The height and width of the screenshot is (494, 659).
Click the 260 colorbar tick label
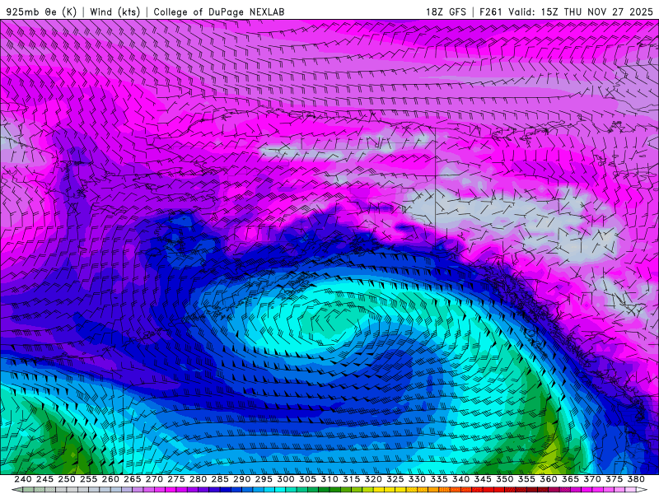click(110, 479)
